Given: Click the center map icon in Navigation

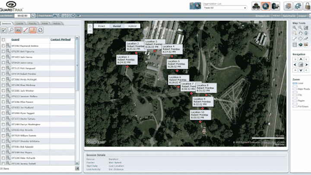Looking at the screenshot, I should point(301,65).
